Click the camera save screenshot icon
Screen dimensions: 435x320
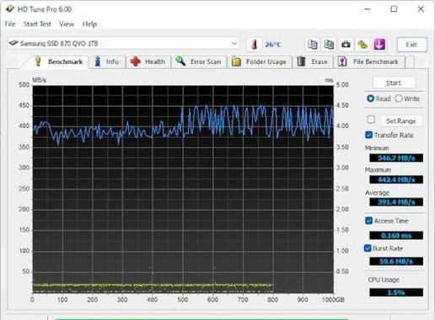click(x=346, y=45)
